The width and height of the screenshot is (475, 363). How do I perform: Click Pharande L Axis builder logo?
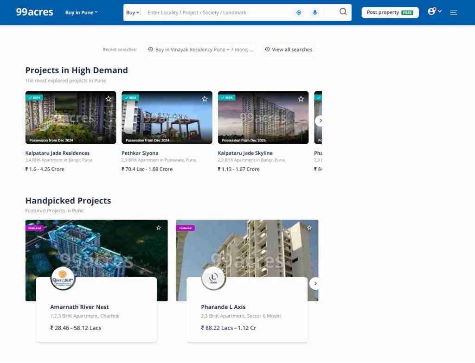tap(213, 279)
